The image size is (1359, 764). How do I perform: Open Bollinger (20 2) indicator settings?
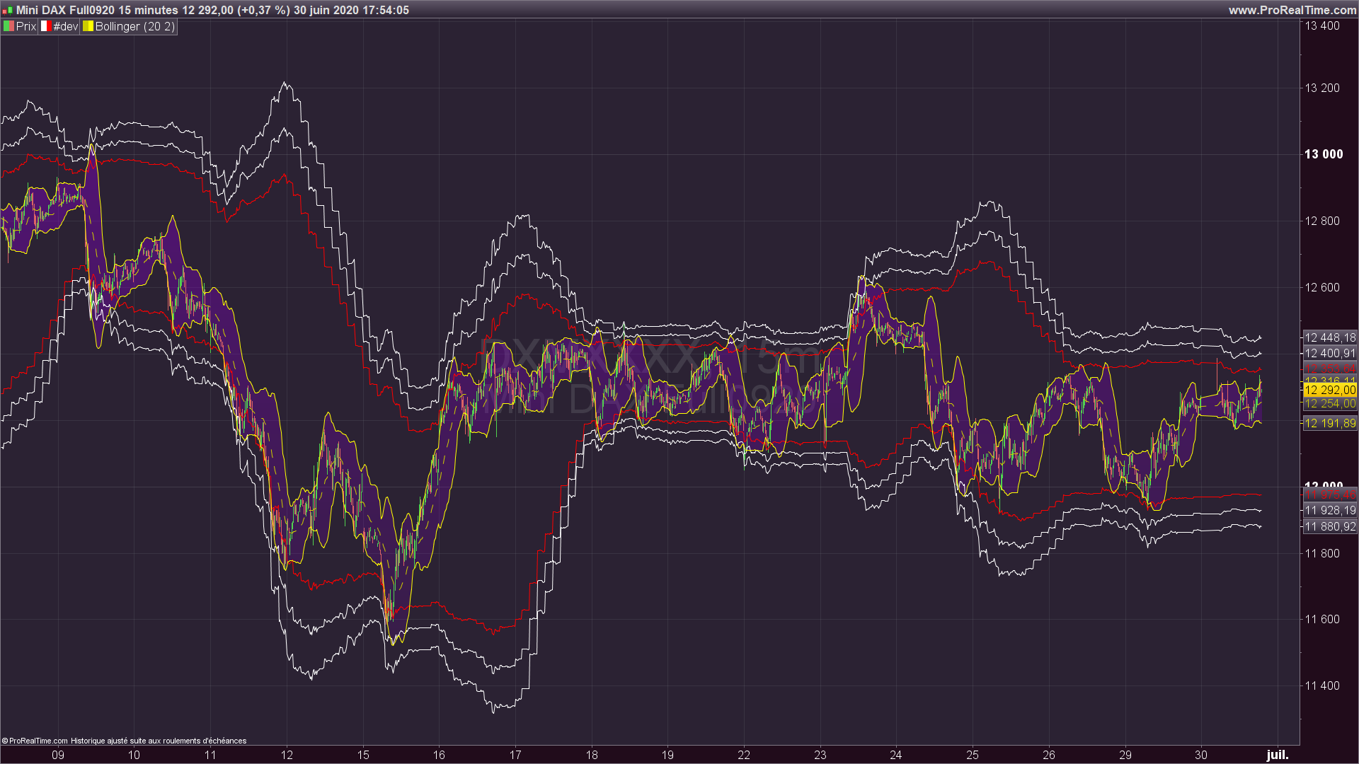pos(134,26)
